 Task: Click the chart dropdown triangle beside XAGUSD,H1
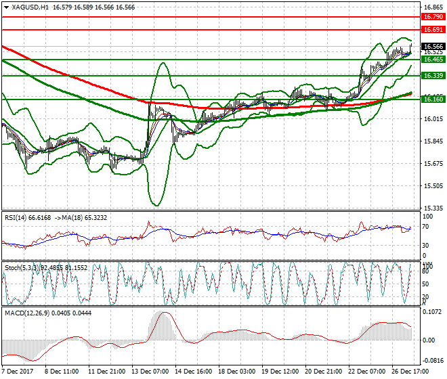coord(6,7)
